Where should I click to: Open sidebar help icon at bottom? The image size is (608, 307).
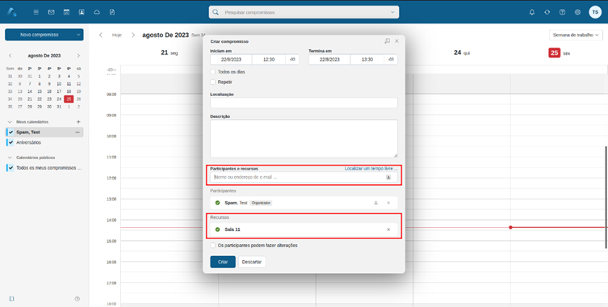point(78,298)
